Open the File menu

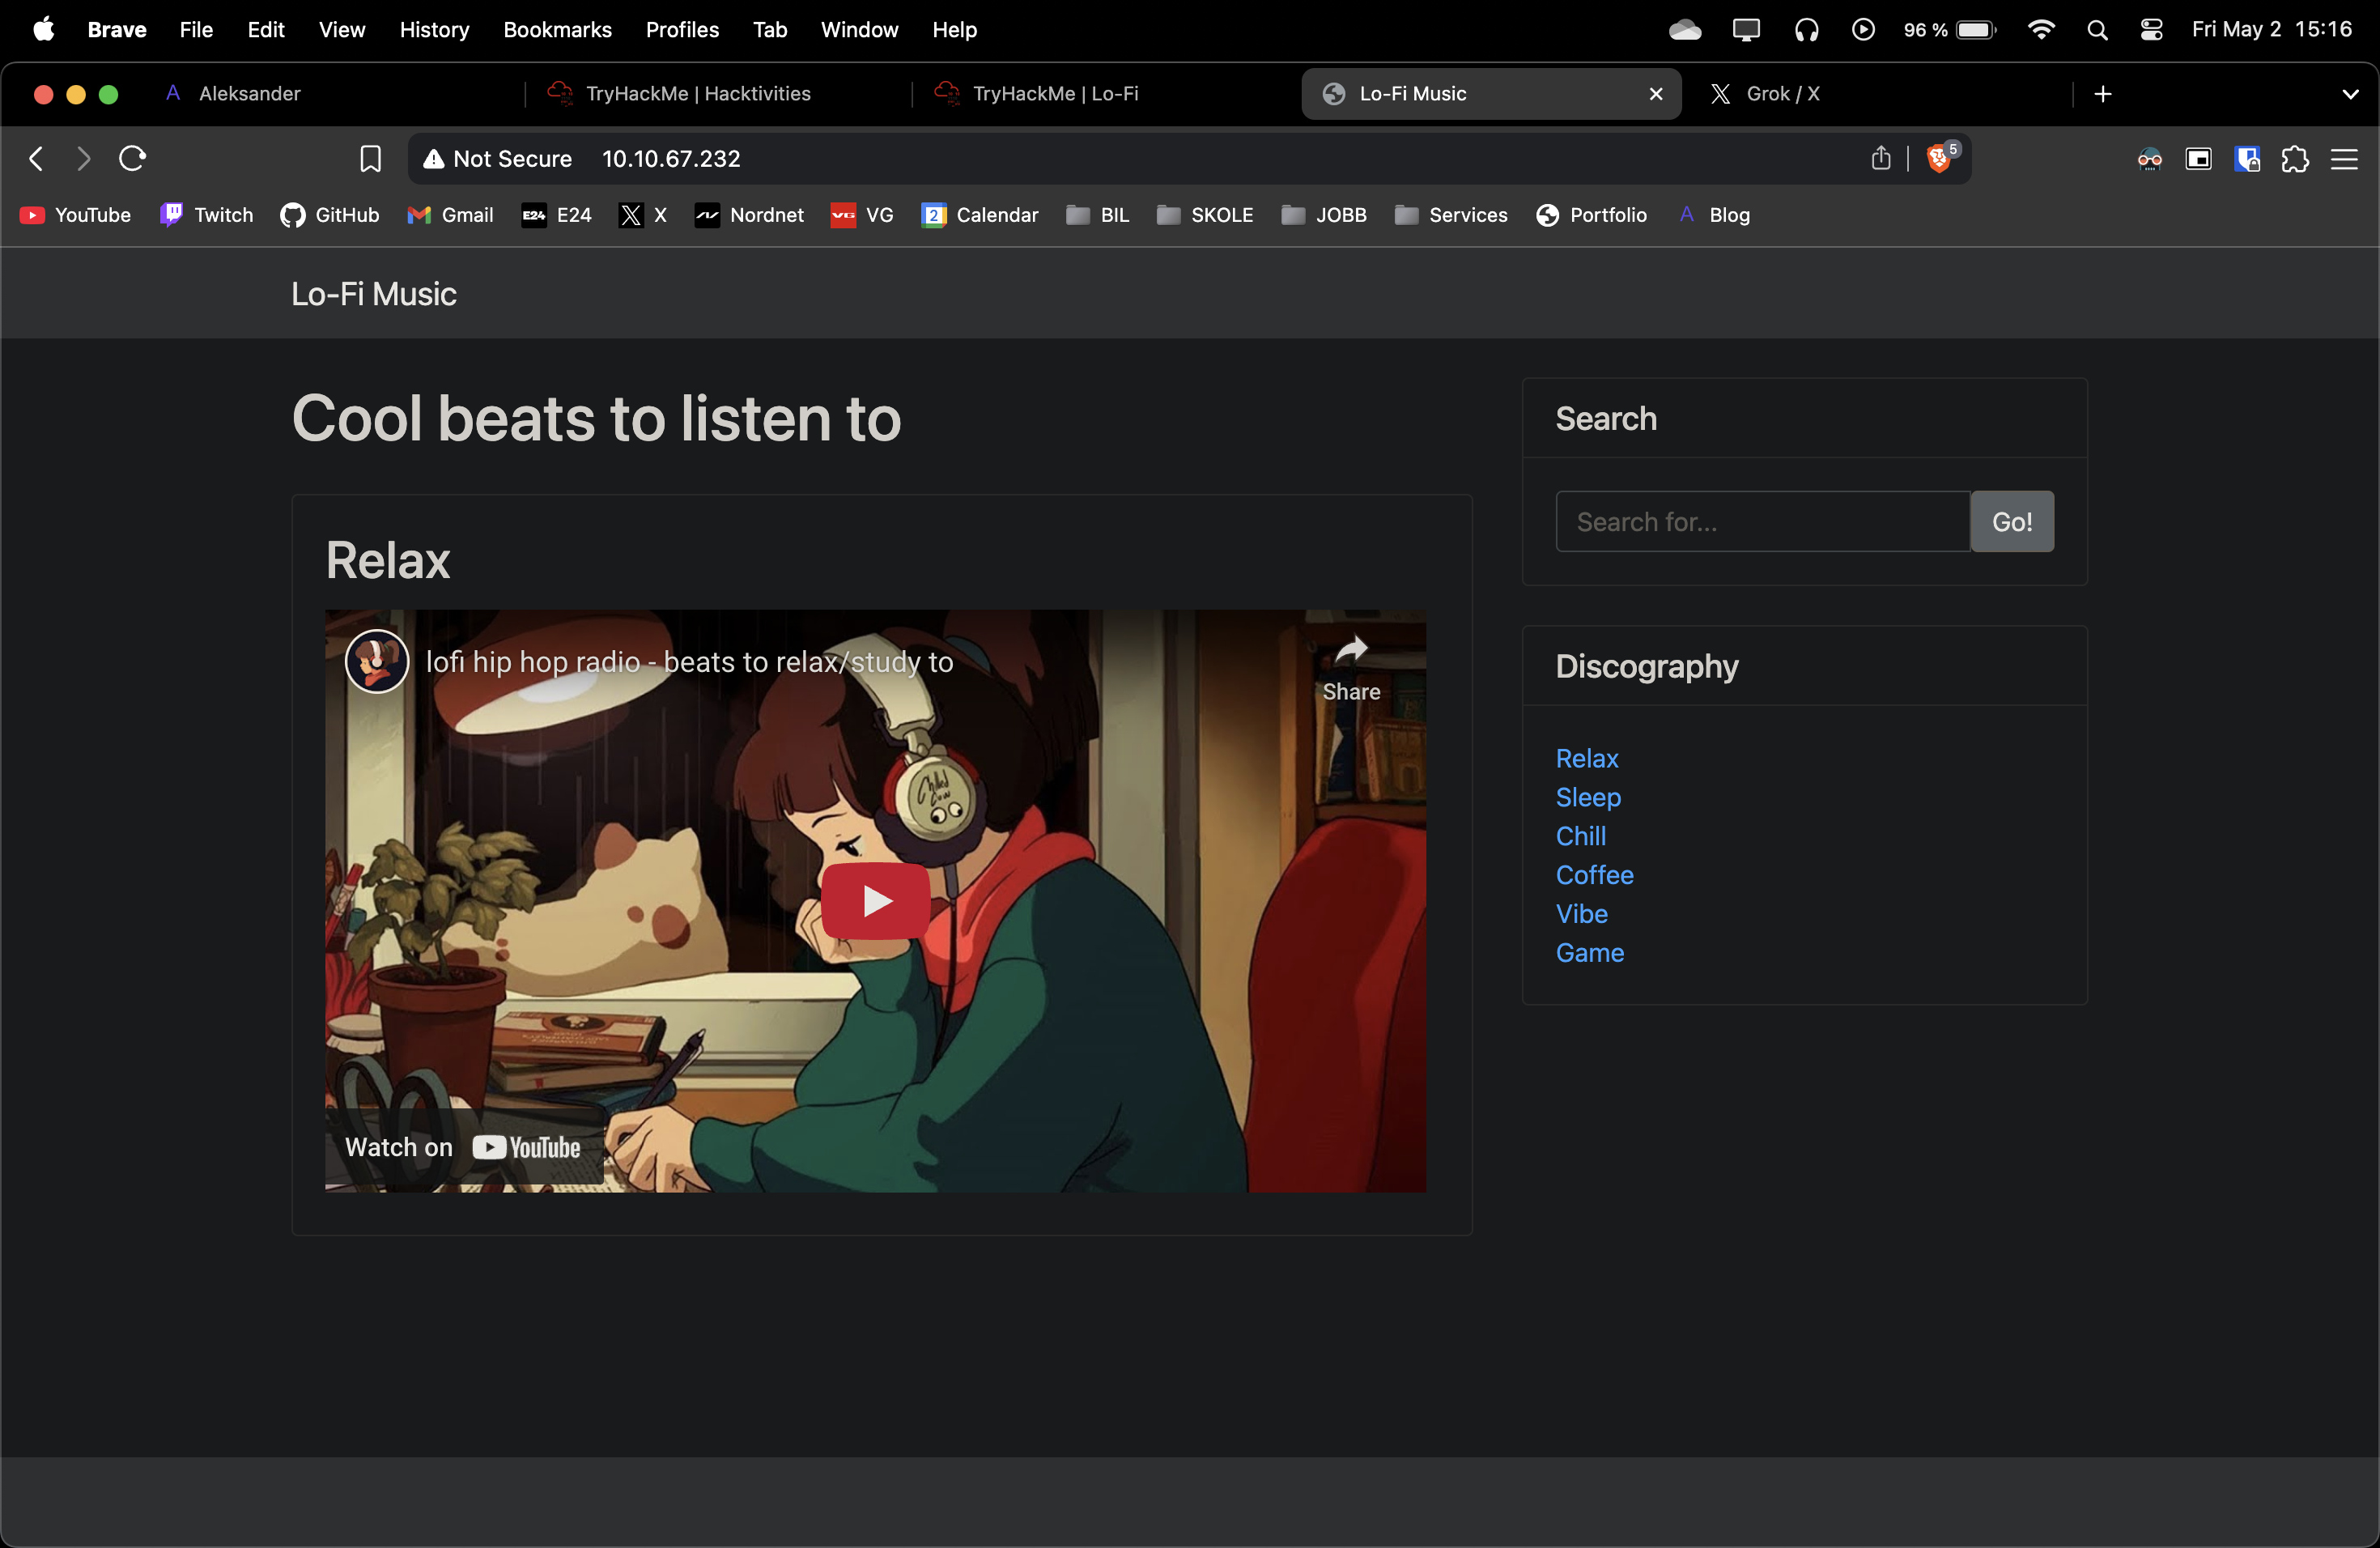tap(196, 30)
